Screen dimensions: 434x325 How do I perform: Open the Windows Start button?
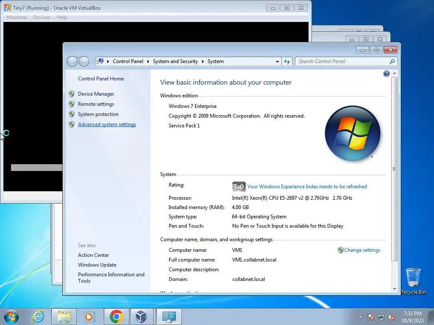[x=11, y=317]
